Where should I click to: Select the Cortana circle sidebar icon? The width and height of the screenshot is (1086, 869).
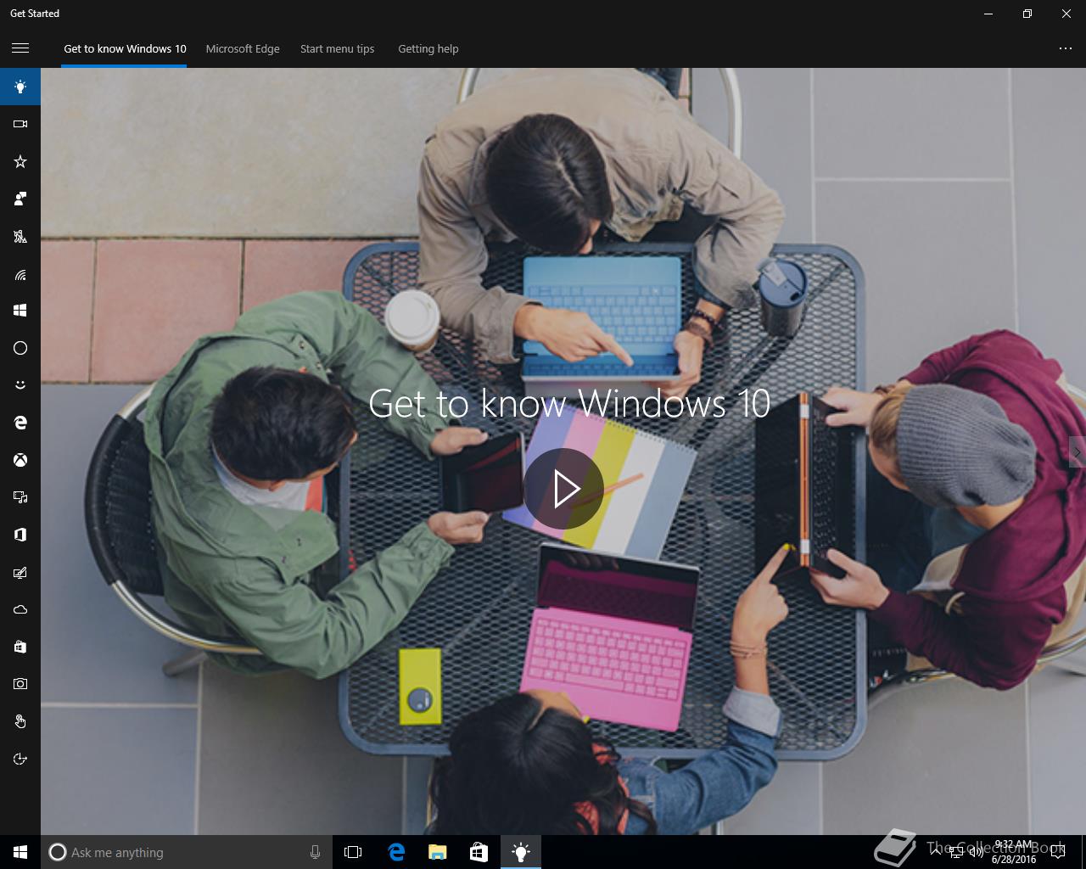tap(20, 348)
